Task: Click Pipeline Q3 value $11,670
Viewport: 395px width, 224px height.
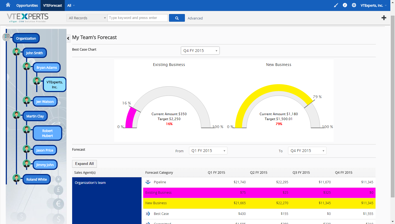Action: tap(325, 182)
